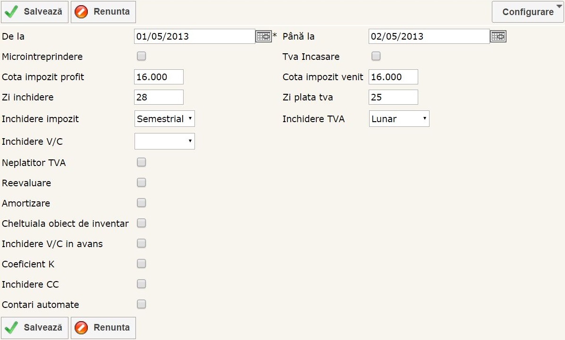This screenshot has height=340, width=565.
Task: Open the calendar picker for Până la
Action: click(498, 36)
